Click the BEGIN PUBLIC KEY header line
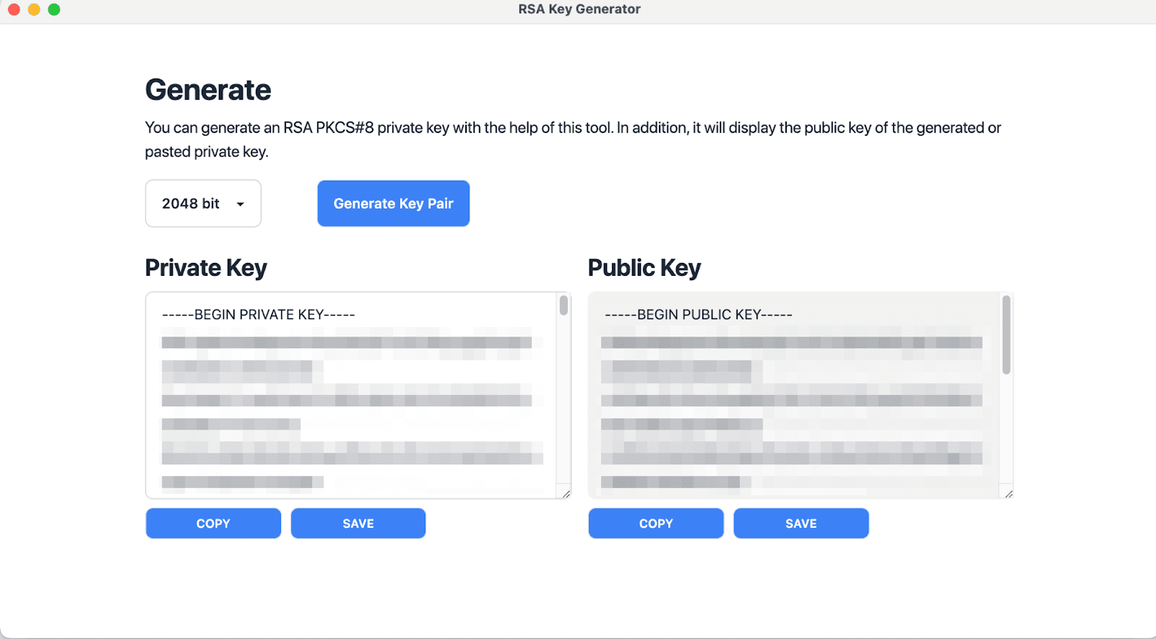Image resolution: width=1156 pixels, height=639 pixels. (699, 315)
